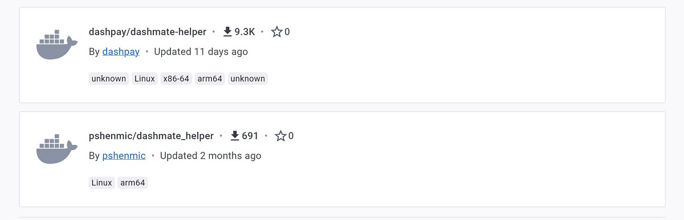The width and height of the screenshot is (684, 220).
Task: Click the star icon for pshenmic/dashmate_helper
Action: [280, 136]
